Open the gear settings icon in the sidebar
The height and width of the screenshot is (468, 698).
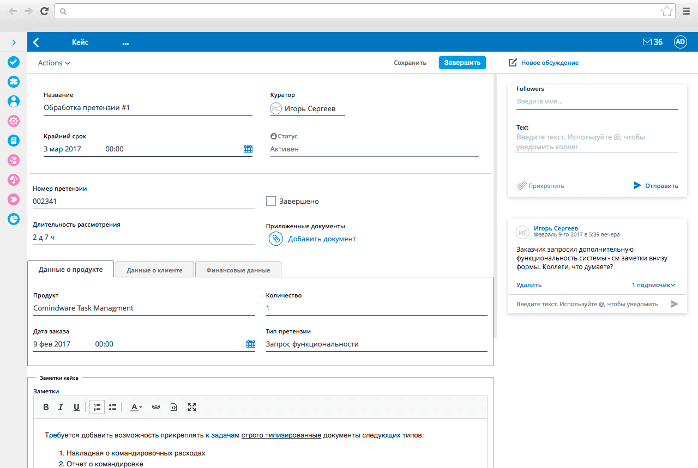coord(13,121)
